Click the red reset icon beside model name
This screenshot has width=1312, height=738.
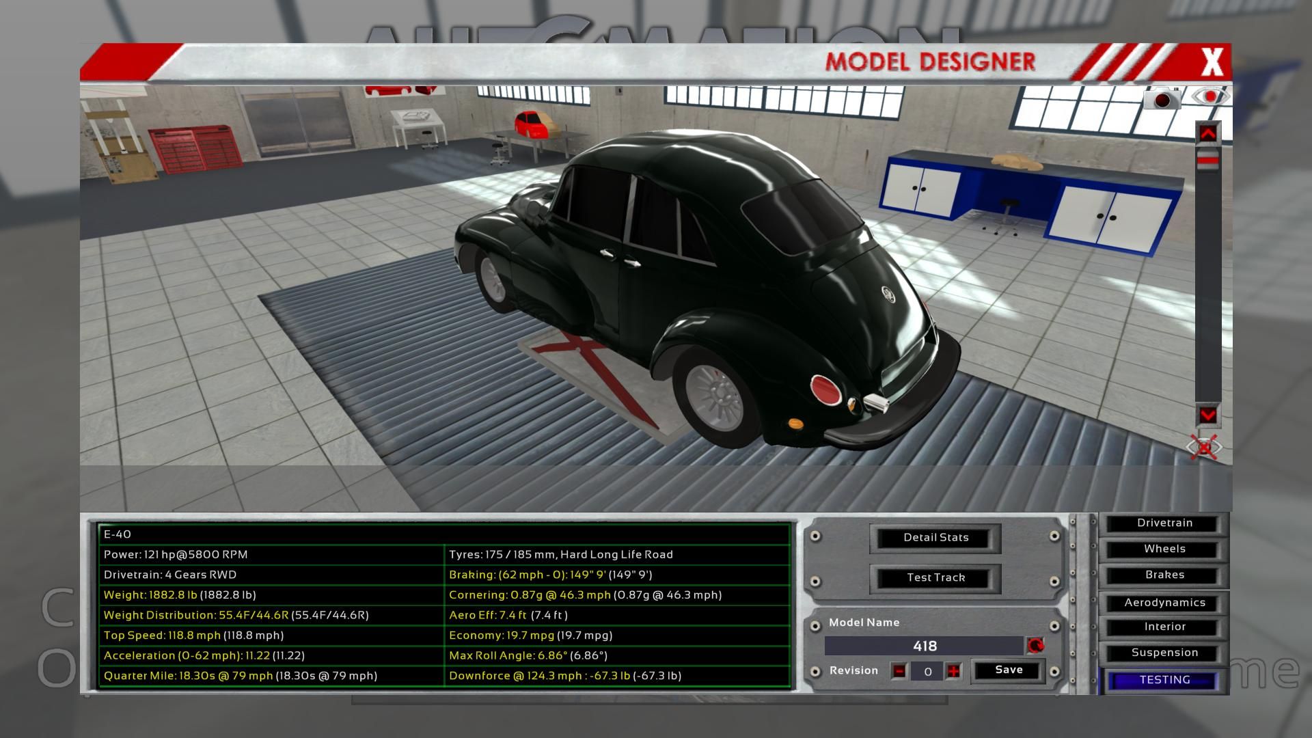coord(1035,646)
